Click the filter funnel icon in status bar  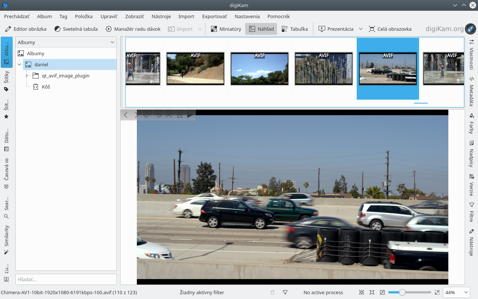285,292
